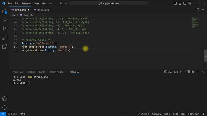Open the File menu

pos(10,3)
